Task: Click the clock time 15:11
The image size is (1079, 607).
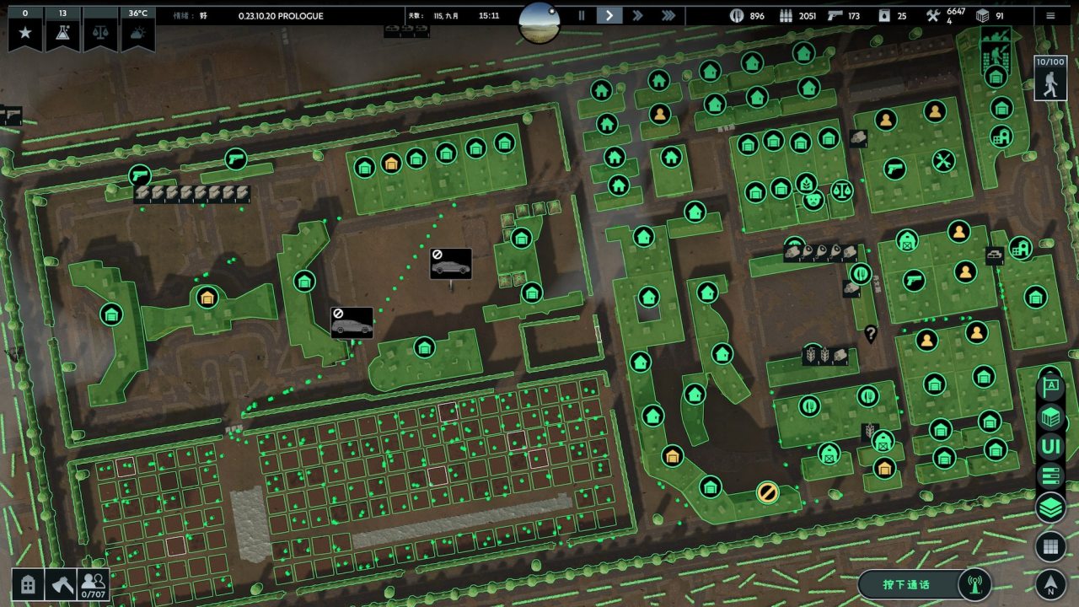Action: [x=489, y=16]
